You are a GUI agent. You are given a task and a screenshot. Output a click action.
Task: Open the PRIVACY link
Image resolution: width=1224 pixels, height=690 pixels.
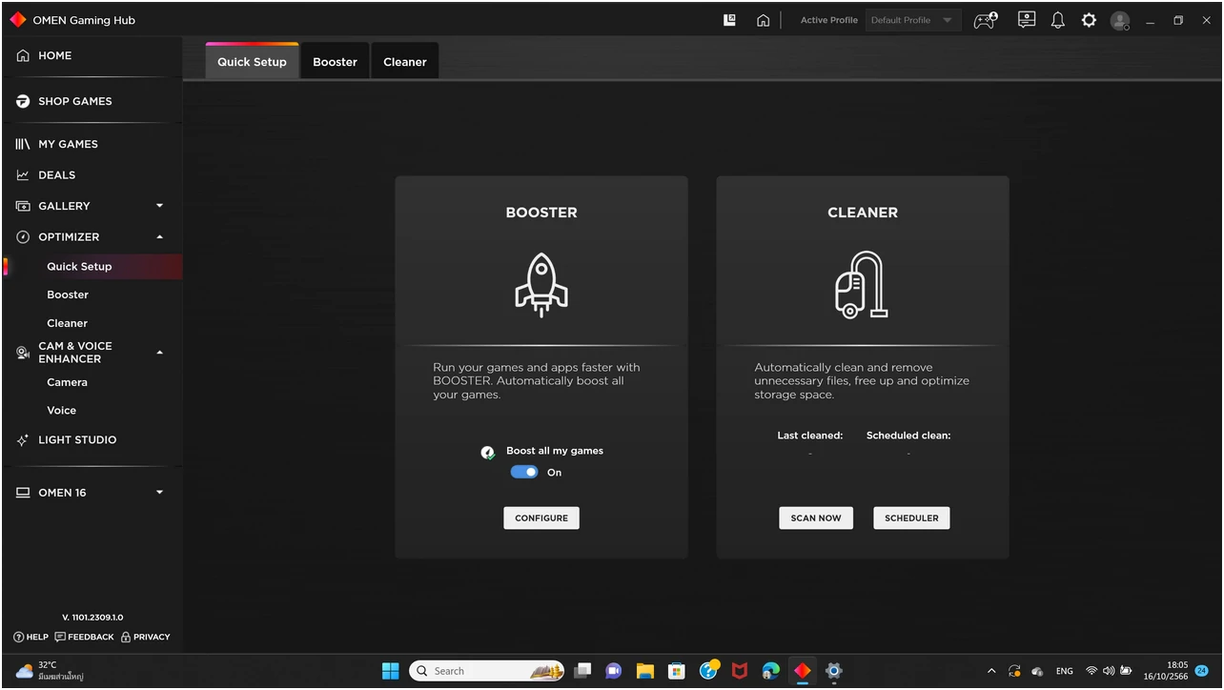(146, 638)
